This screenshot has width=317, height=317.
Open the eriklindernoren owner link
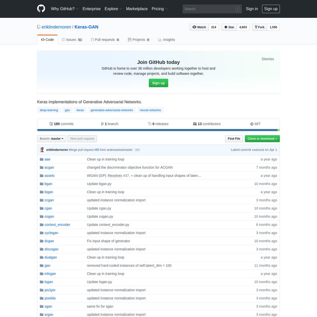pos(56,27)
